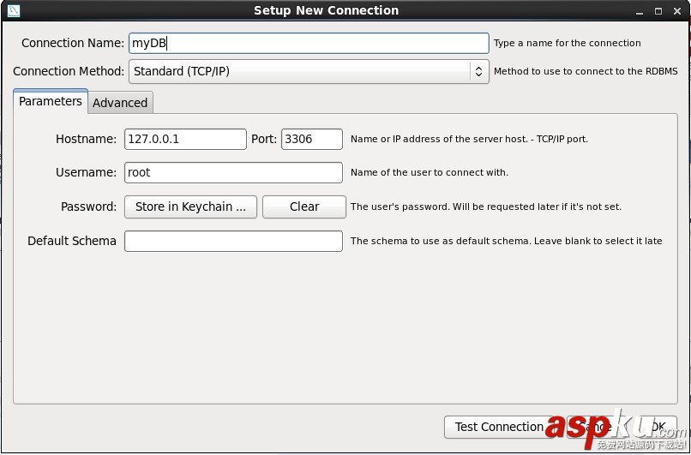This screenshot has height=455, width=691.
Task: Click the 'The schema to use as default' text
Action: tap(507, 241)
